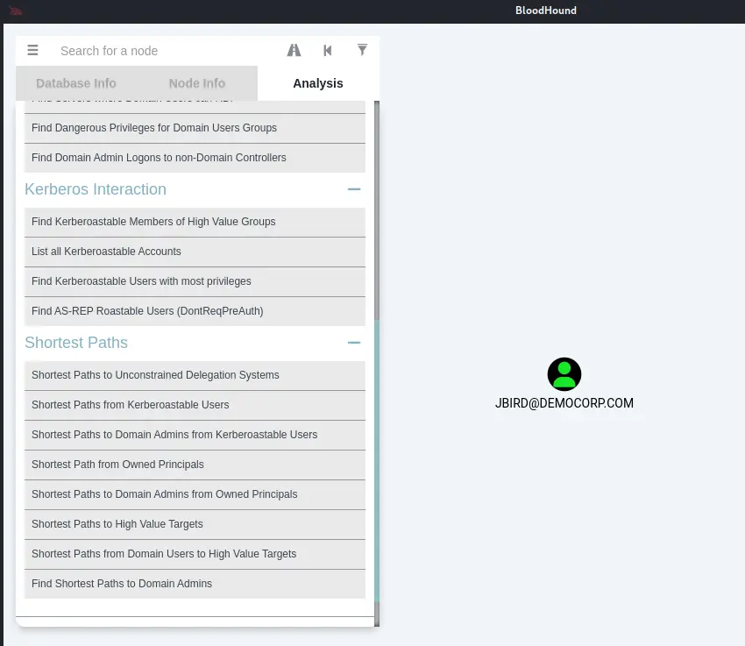Click the pathfinding road icon
This screenshot has width=745, height=646.
click(x=294, y=51)
